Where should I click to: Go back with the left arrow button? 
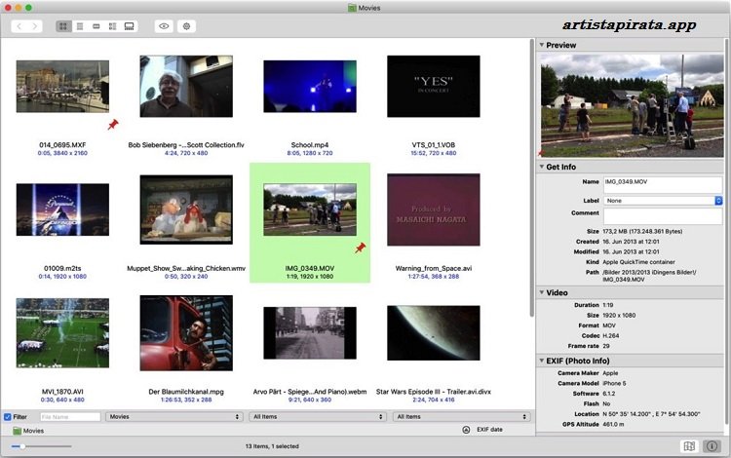[19, 26]
